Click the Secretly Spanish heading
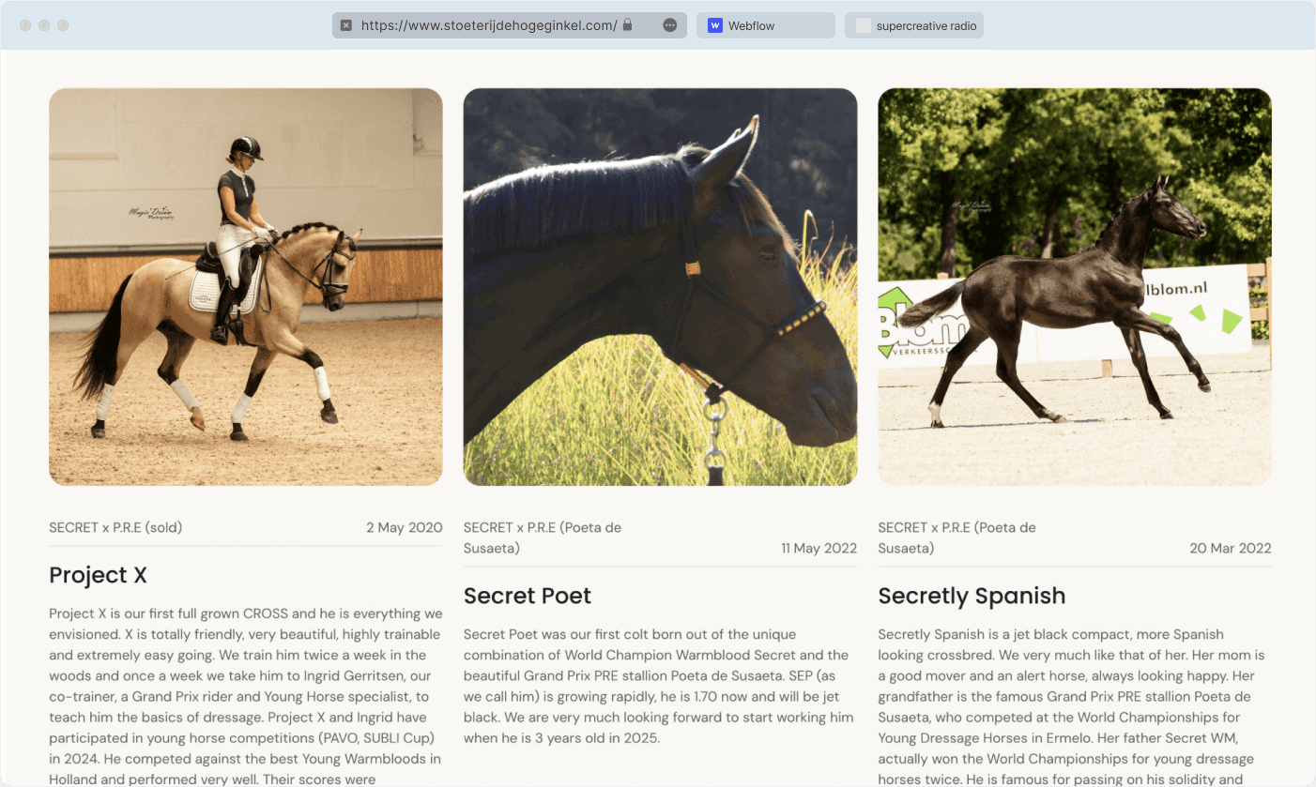Viewport: 1316px width, 787px height. (x=972, y=596)
